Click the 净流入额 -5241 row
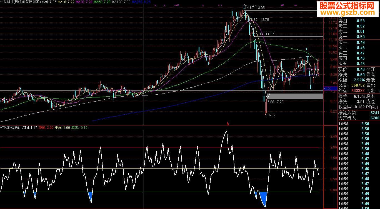Viewport: 380px width, 209px height. pos(359,113)
